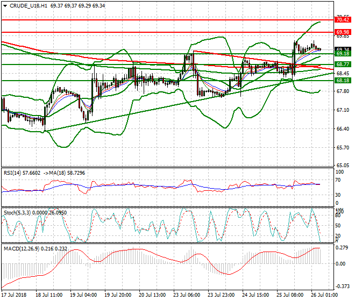Select the red 70.42 resistance level label
The image size is (355, 301).
pyautogui.click(x=343, y=20)
